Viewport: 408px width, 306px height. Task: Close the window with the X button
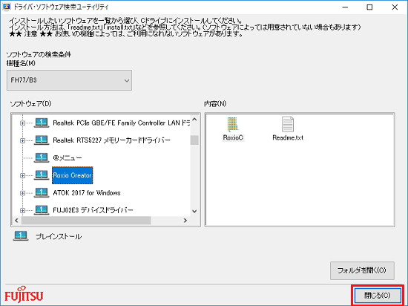click(x=395, y=7)
